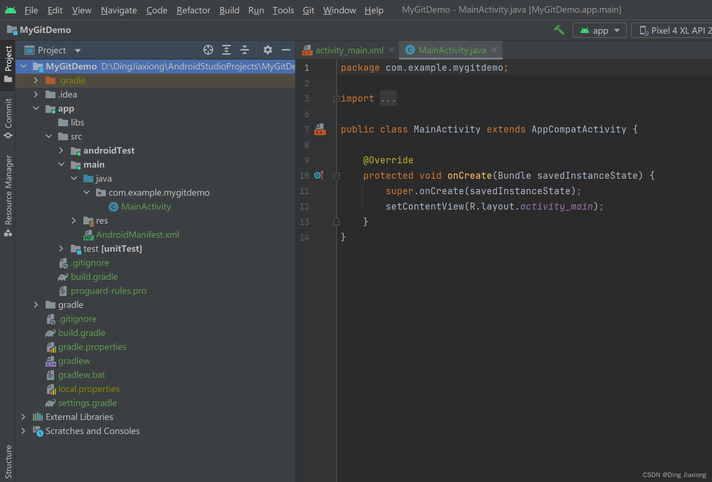Screen dimensions: 712x482
Task: Collapse the java folder
Action: (74, 178)
